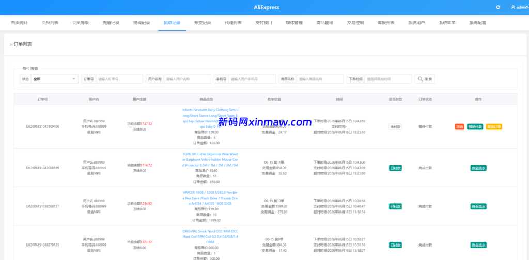Open the Infants Newborn Baby Clothing product link

coord(210,118)
